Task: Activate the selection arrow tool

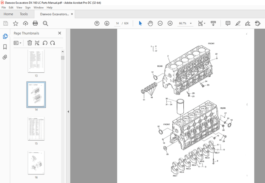Action: click(140, 24)
